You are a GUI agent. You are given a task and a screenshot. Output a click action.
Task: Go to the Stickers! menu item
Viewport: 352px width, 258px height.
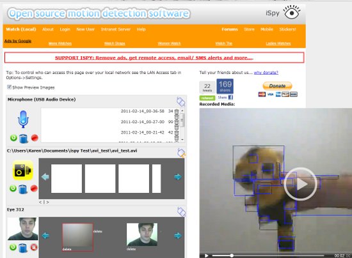coord(287,29)
